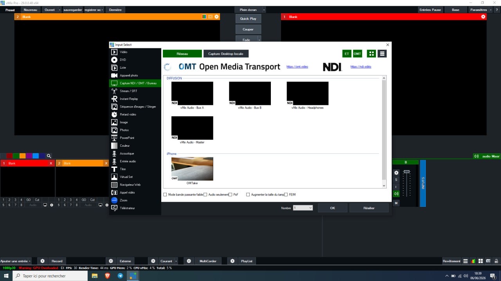Choose the Télestrateur input type

tap(135, 208)
